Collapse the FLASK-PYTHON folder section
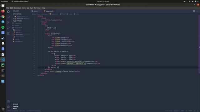This screenshot has height=112, width=200. [x=17, y=21]
